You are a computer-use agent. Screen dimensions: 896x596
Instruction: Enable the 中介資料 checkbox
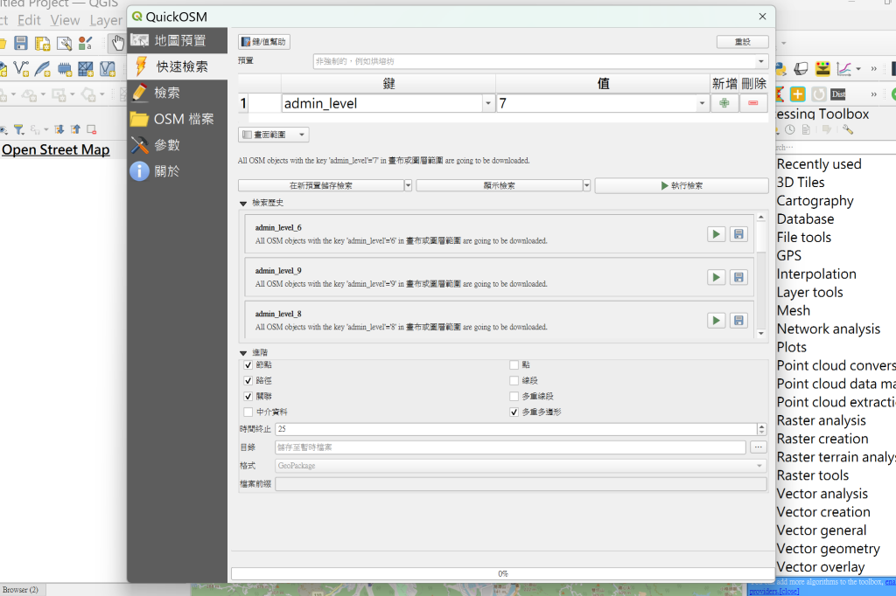[248, 412]
